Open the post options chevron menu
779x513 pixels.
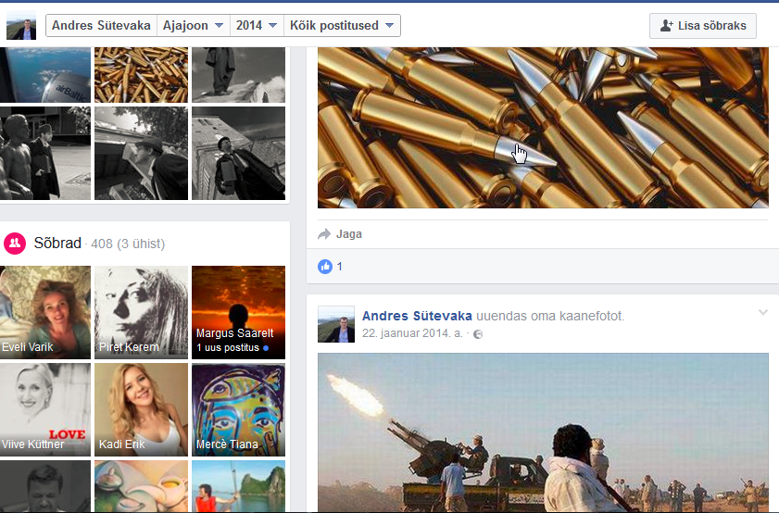(x=763, y=312)
